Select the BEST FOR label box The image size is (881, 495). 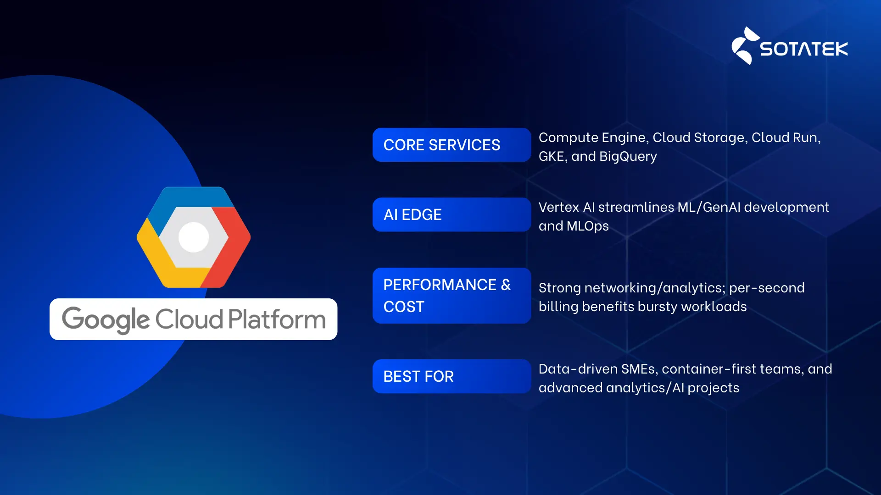coord(452,376)
